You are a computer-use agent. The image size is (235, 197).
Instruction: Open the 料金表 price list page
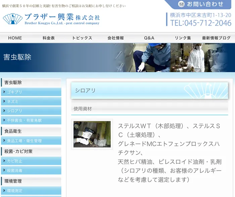pos(49,38)
